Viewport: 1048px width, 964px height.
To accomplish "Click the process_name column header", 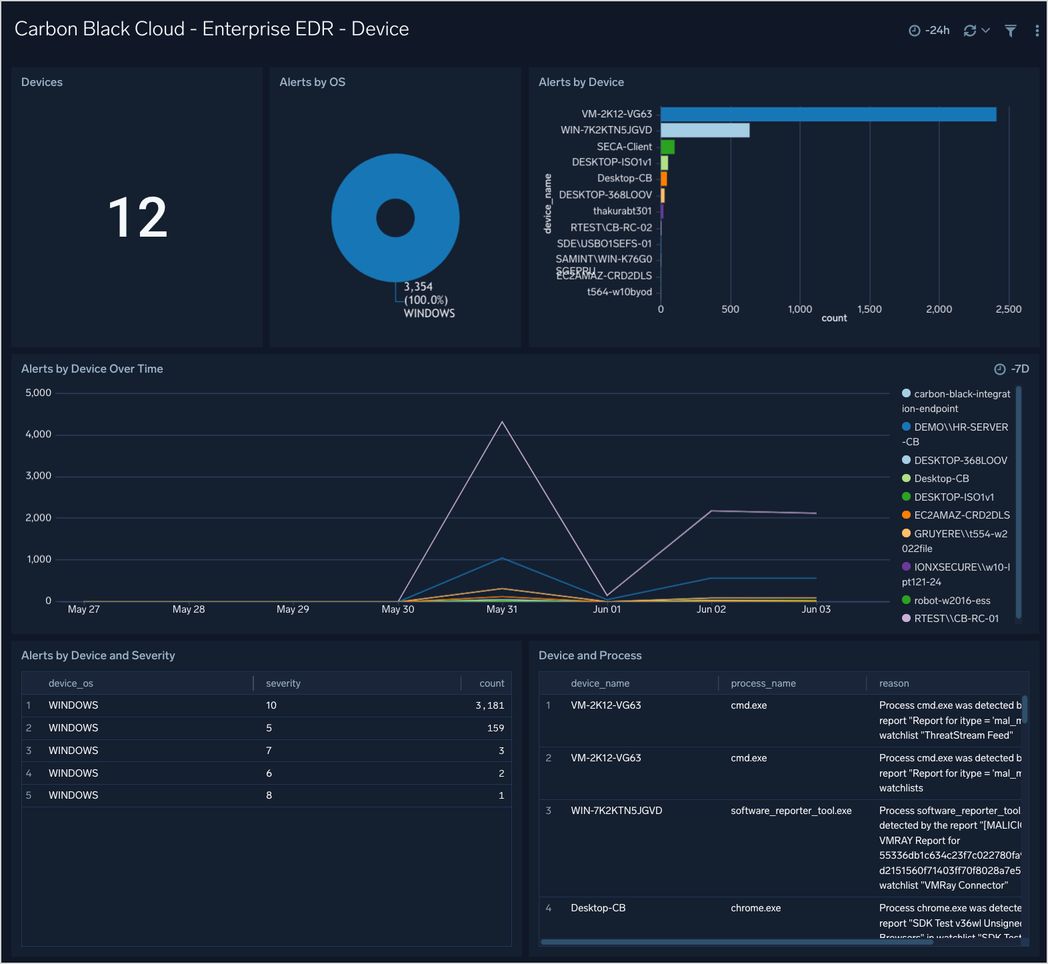I will click(x=763, y=683).
